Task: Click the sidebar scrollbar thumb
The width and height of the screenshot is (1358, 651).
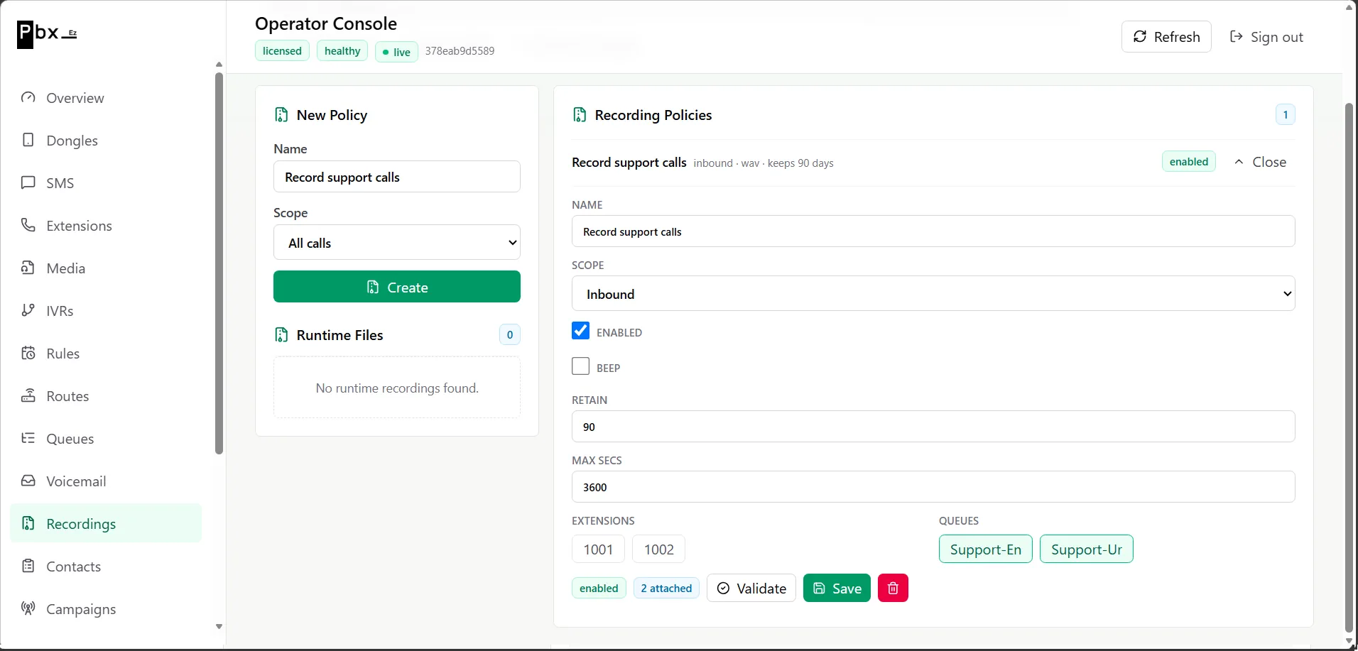Action: (x=219, y=263)
